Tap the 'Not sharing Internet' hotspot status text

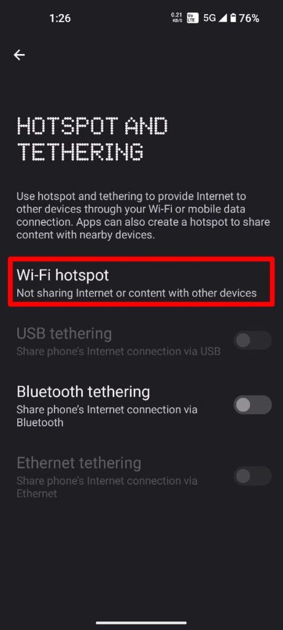tap(136, 293)
